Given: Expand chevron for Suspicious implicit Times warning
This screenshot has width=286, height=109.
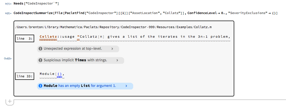Looking at the screenshot, I should pos(117,60).
